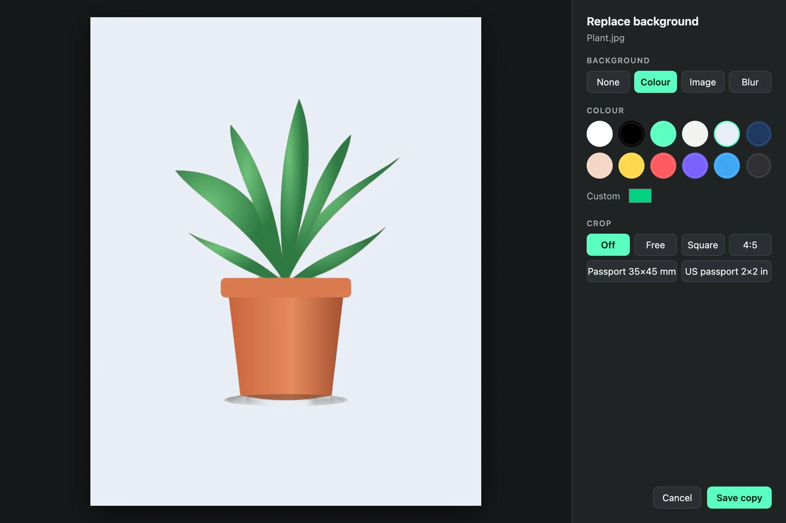The image size is (786, 523).
Task: Pick the black colour swatch
Action: click(x=631, y=134)
